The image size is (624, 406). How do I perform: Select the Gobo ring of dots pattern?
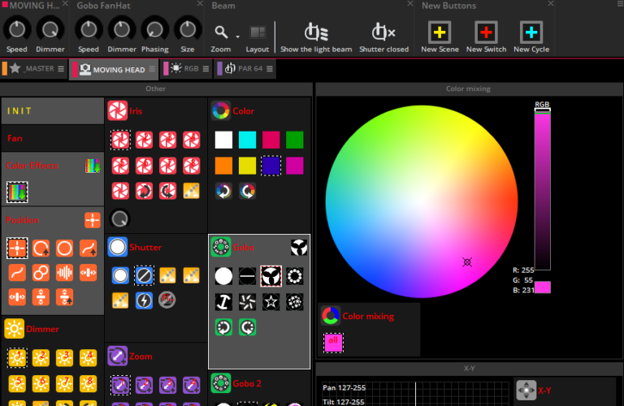[294, 276]
